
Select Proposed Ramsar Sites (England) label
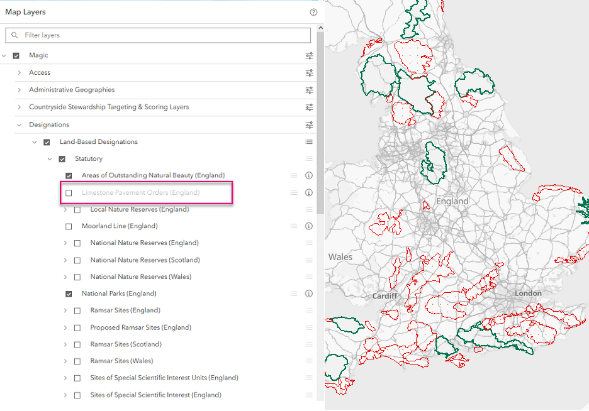(x=140, y=327)
